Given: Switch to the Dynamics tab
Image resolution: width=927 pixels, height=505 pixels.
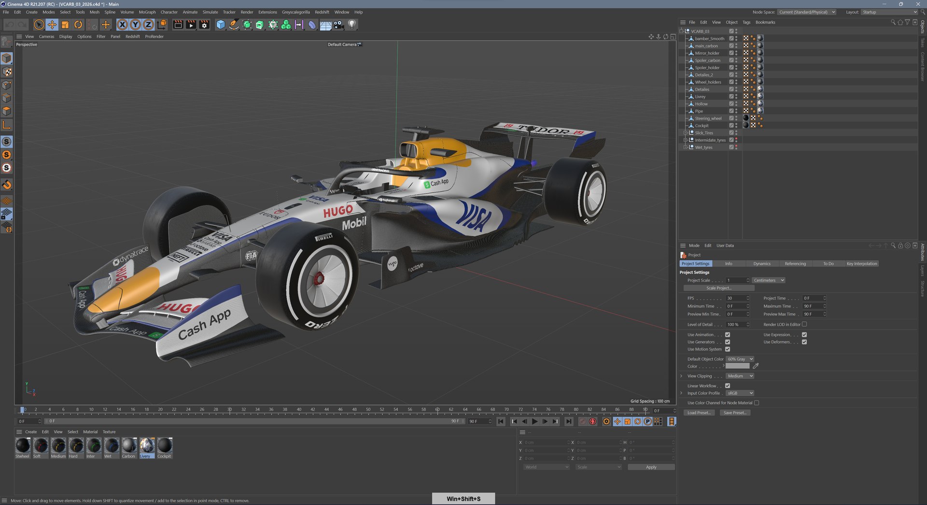Looking at the screenshot, I should 762,264.
